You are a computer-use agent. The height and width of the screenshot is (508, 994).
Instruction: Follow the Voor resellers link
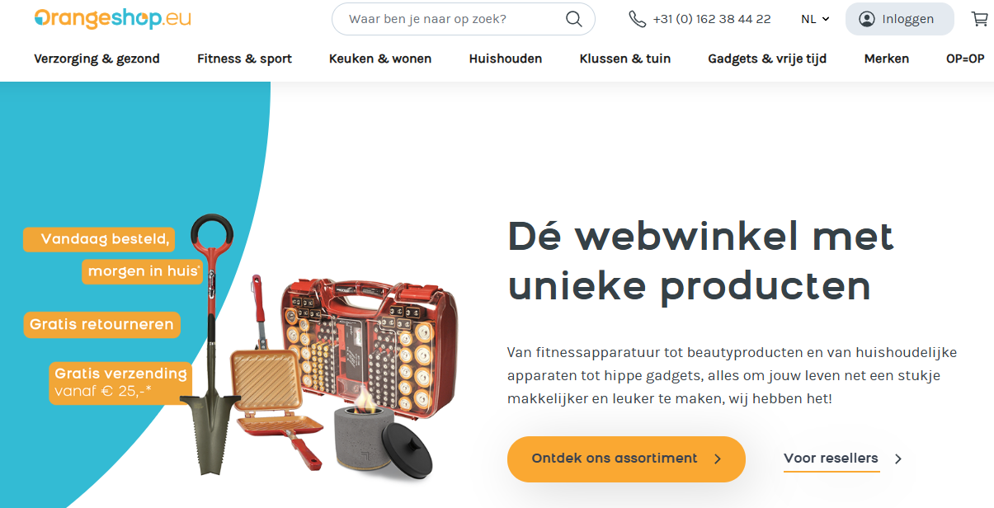point(831,459)
